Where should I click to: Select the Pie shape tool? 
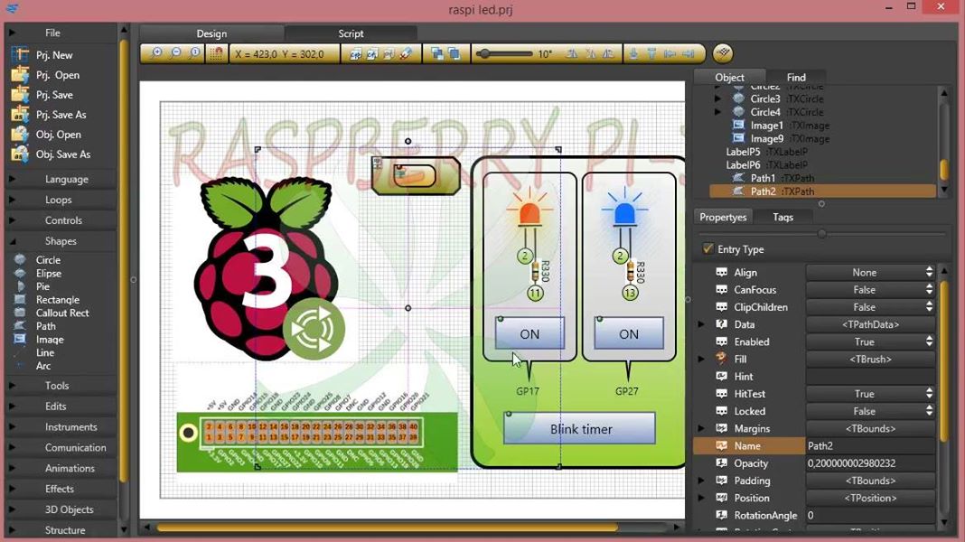coord(42,286)
